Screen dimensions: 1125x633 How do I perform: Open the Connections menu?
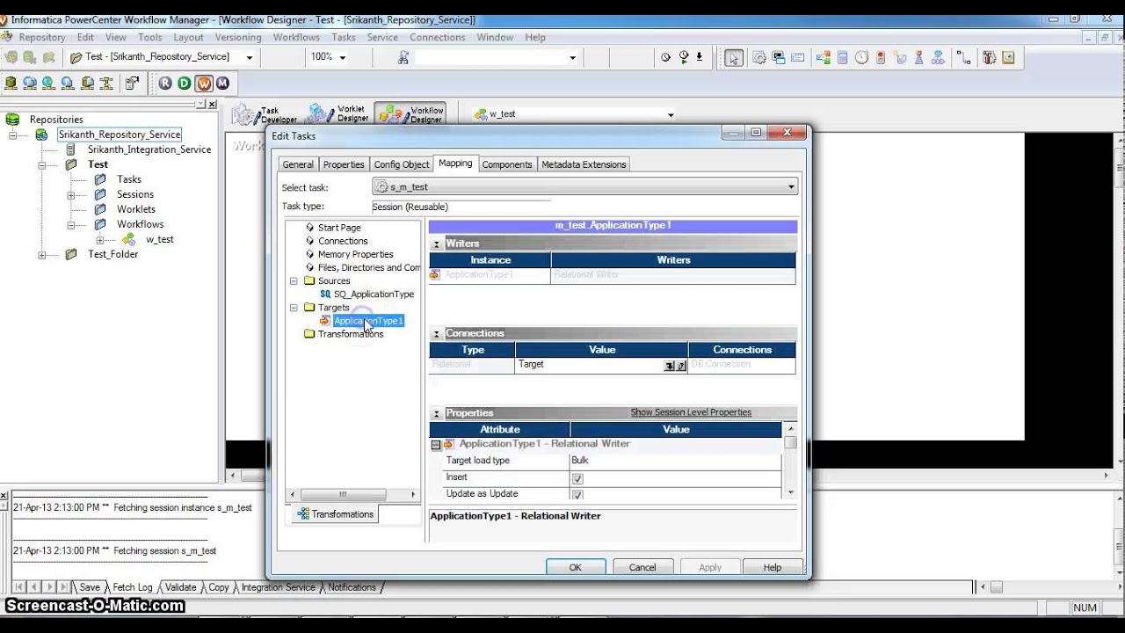pyautogui.click(x=437, y=37)
